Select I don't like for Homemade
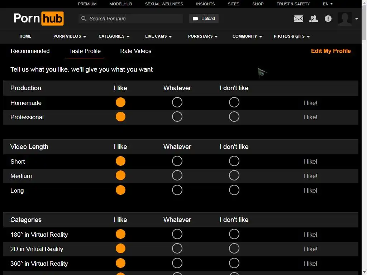This screenshot has width=367, height=275. click(234, 102)
